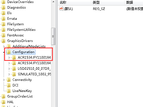Click the SIMULATED_1002_95 folder icon

point(14,74)
